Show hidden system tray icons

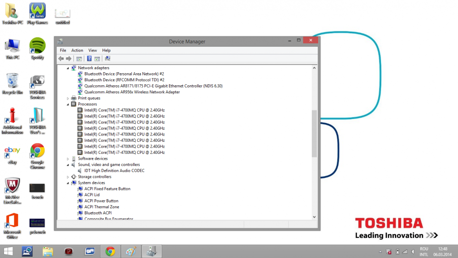(x=380, y=252)
